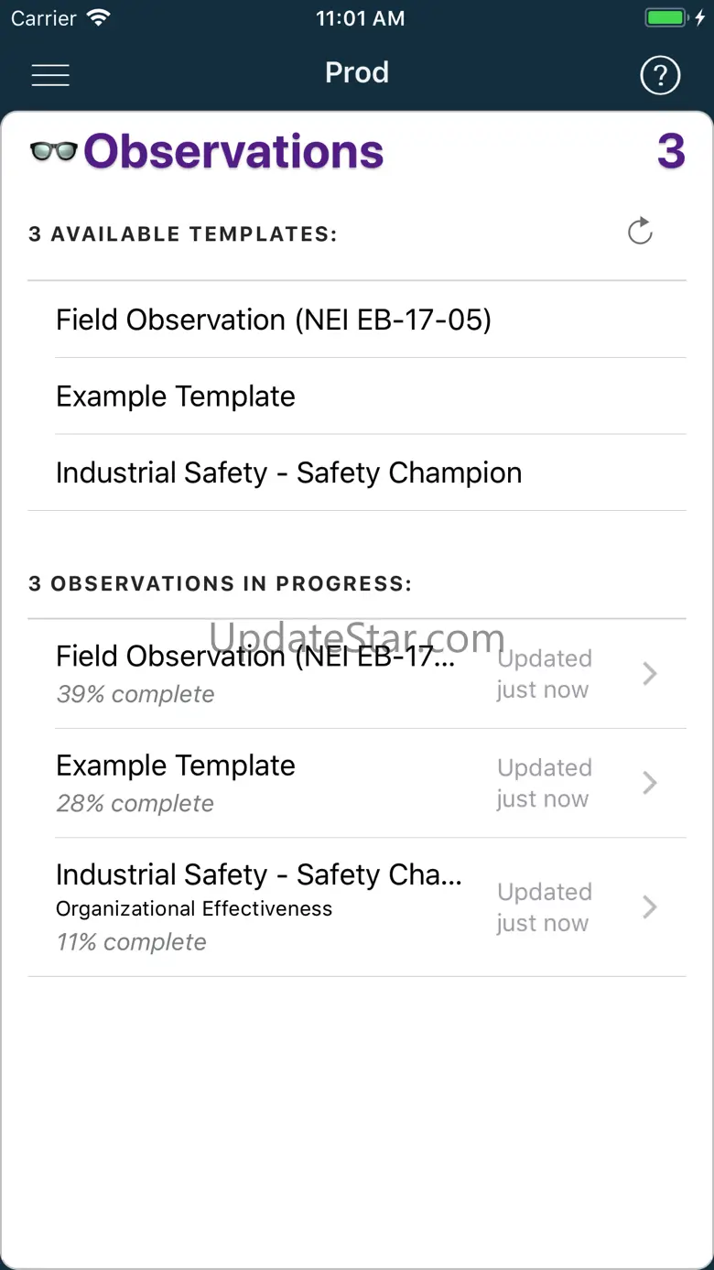
Task: Select Field Observation (NEI EB-17-05) template
Action: click(x=274, y=320)
